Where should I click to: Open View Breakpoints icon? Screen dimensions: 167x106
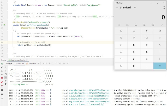[x=2, y=82]
